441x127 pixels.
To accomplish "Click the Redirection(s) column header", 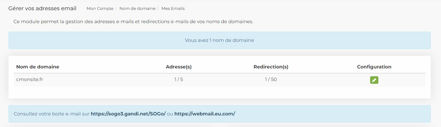I will pyautogui.click(x=271, y=67).
